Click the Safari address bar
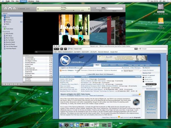 tap(103, 49)
